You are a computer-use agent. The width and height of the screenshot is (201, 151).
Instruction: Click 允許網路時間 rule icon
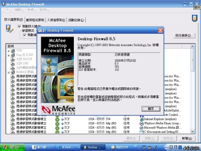(x=13, y=68)
